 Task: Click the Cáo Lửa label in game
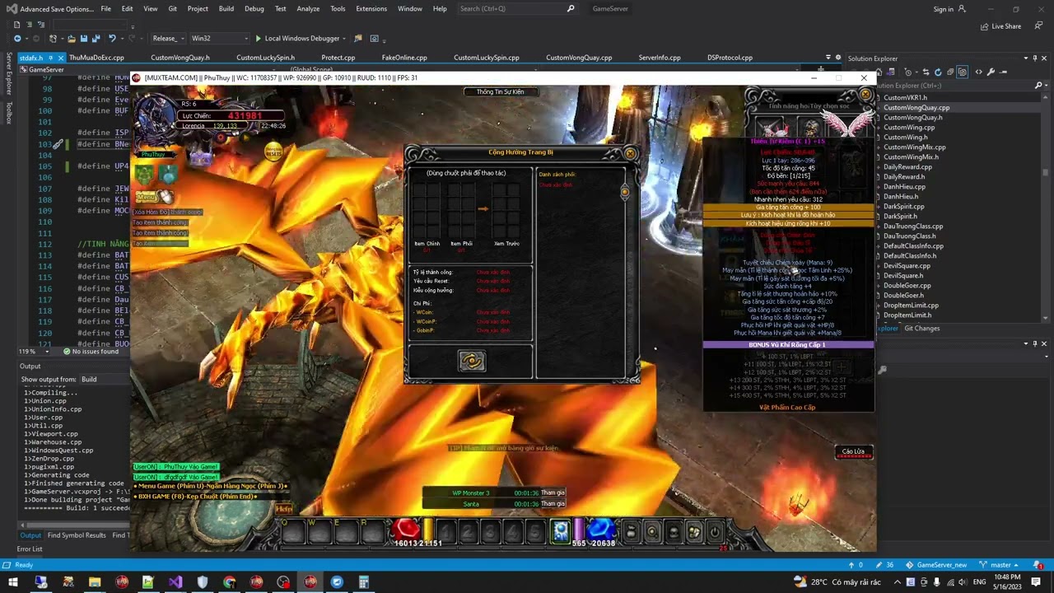[x=853, y=451]
